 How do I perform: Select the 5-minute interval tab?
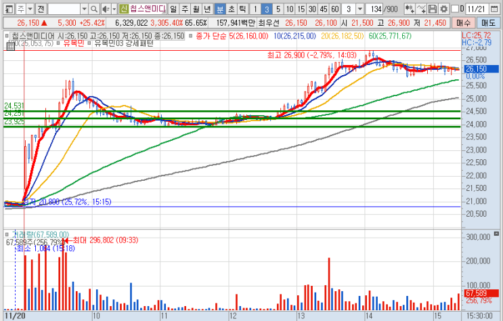pos(278,9)
